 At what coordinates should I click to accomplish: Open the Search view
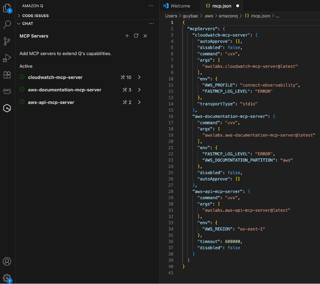(x=7, y=25)
